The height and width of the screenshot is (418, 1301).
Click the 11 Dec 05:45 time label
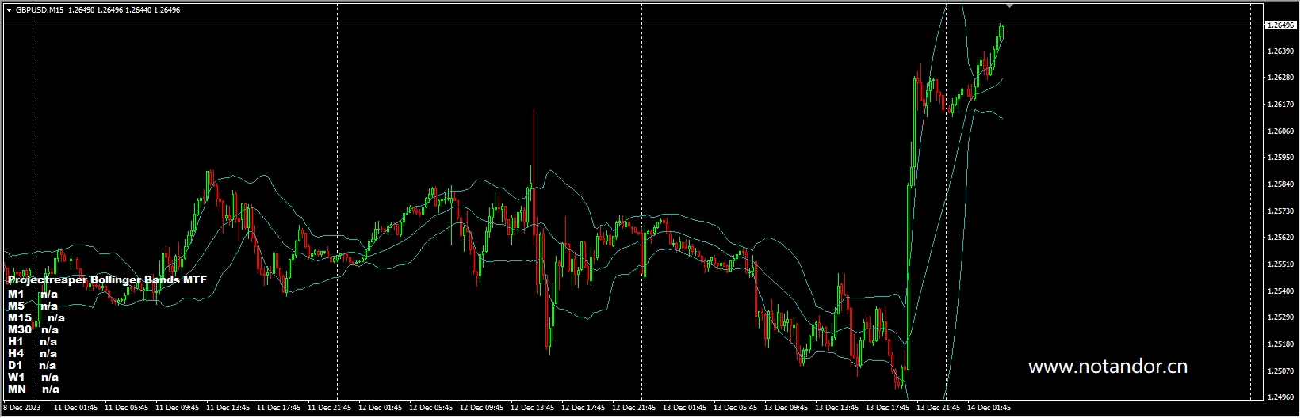point(127,408)
